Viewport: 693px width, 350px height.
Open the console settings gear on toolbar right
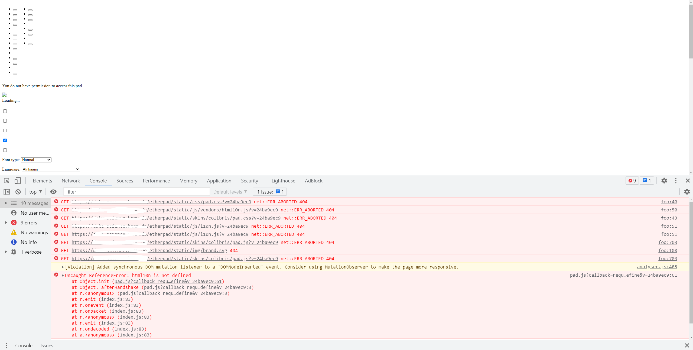[x=687, y=192]
